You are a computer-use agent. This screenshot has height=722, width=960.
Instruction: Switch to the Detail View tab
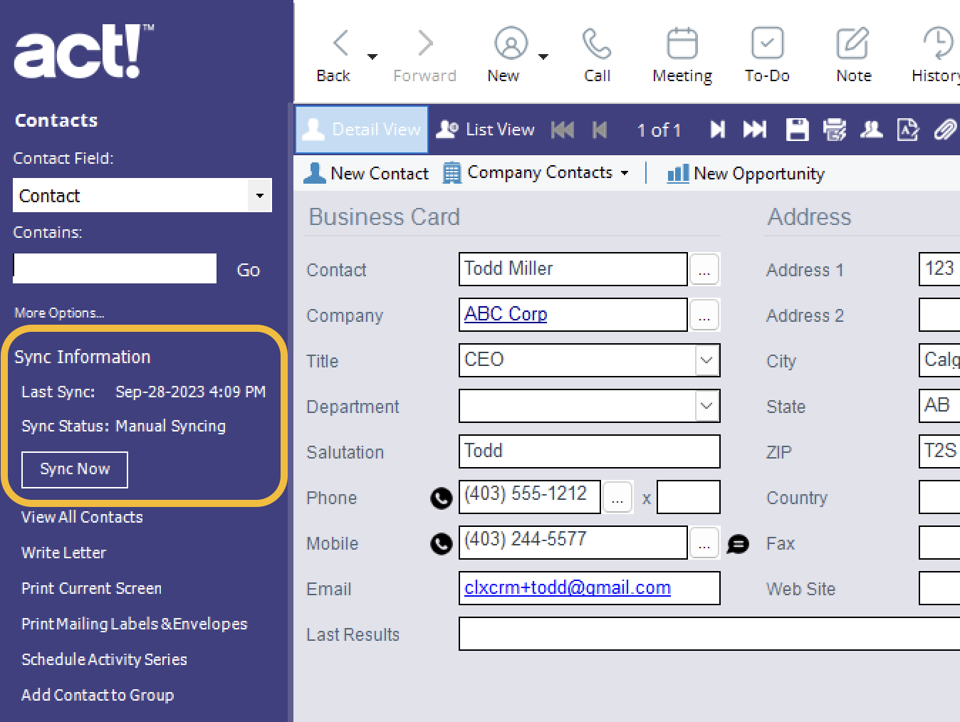[362, 130]
